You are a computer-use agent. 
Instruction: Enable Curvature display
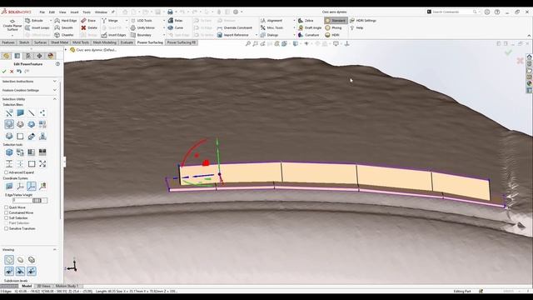[309, 35]
